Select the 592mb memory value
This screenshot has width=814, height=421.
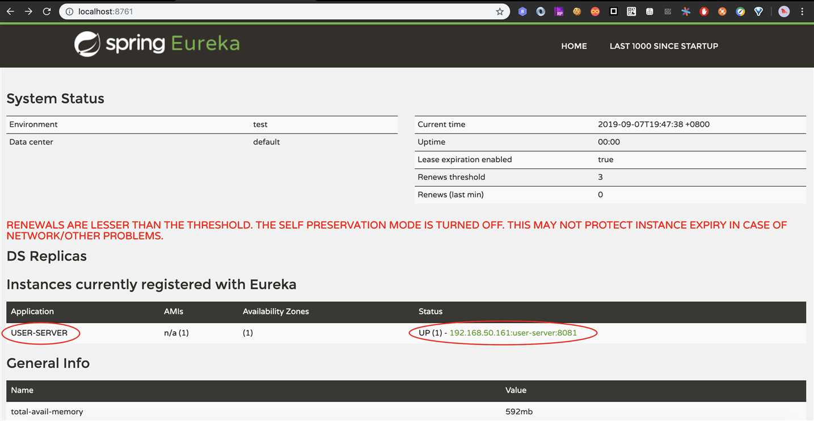pyautogui.click(x=519, y=411)
